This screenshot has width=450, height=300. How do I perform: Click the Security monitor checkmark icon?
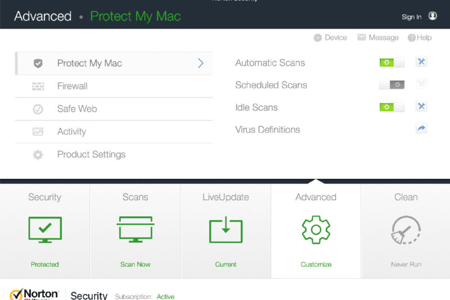click(45, 230)
